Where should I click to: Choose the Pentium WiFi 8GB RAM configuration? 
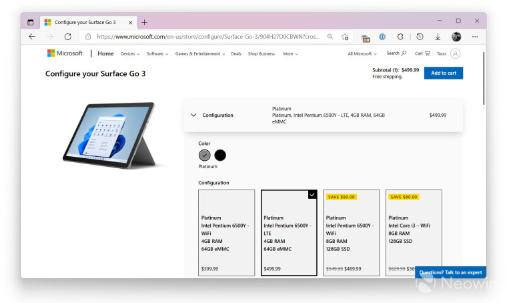point(351,233)
